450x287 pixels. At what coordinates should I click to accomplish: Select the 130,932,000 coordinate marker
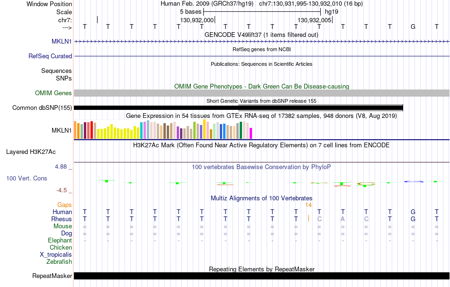pos(197,20)
